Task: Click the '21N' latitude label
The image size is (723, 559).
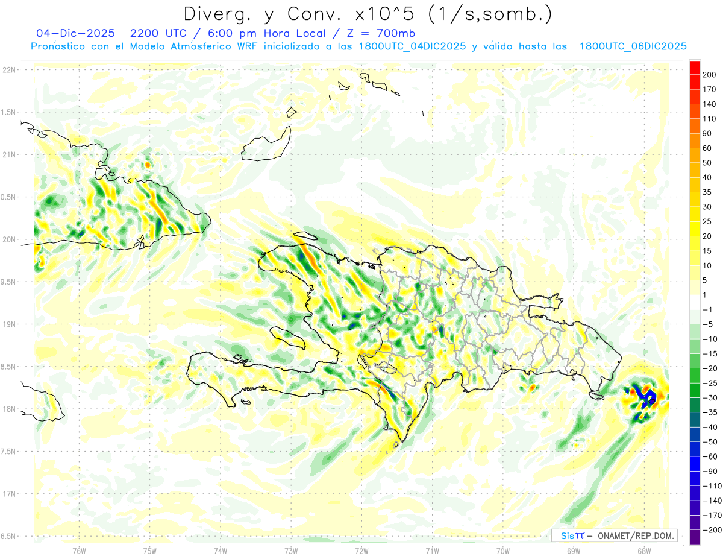Action: point(8,154)
